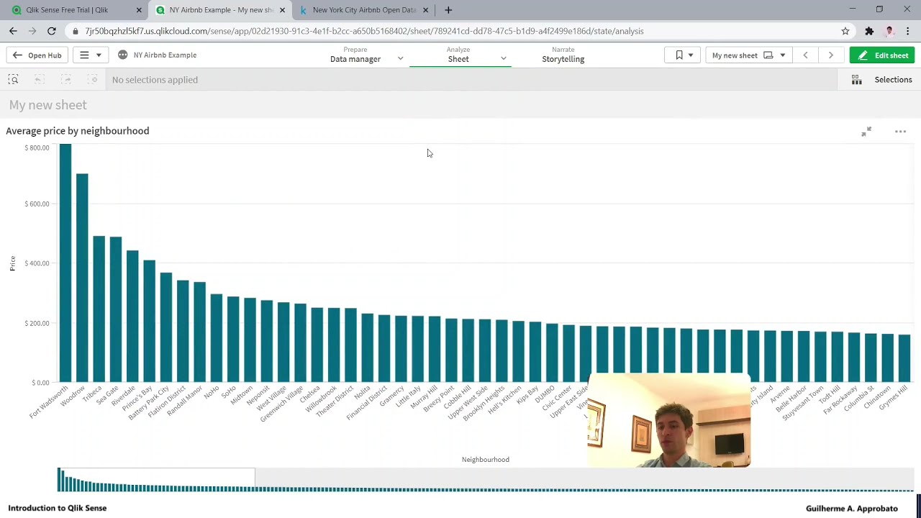This screenshot has width=921, height=518.
Task: Expand Data manager dropdown arrow
Action: coord(400,59)
